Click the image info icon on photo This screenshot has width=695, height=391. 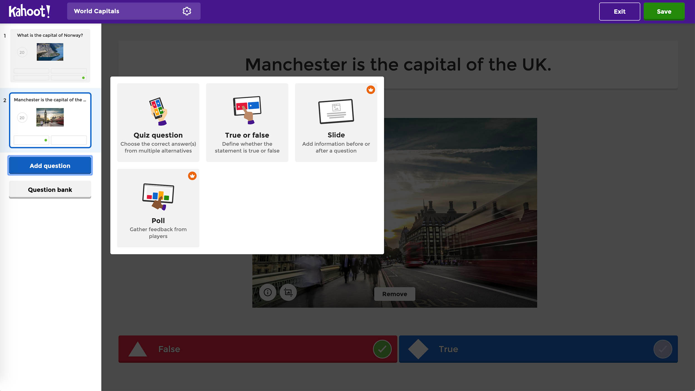(268, 292)
